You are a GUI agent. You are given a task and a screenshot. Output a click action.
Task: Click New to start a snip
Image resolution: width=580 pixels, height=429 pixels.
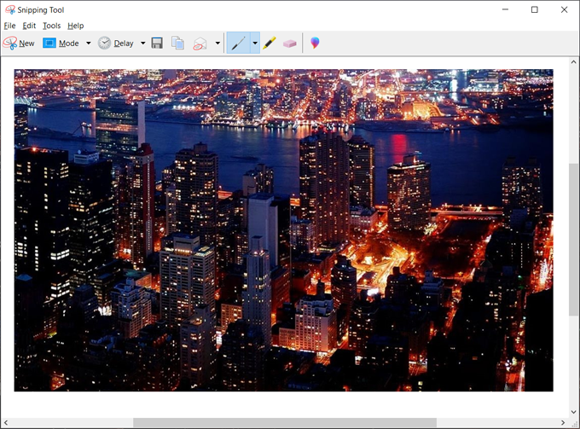(19, 43)
